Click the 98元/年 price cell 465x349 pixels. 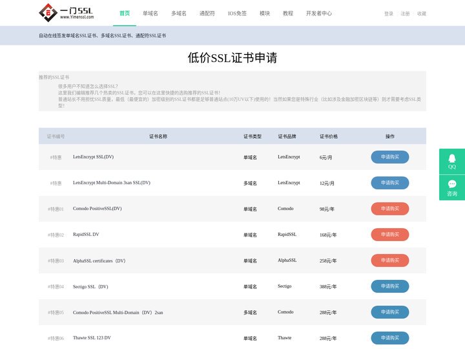pyautogui.click(x=327, y=209)
